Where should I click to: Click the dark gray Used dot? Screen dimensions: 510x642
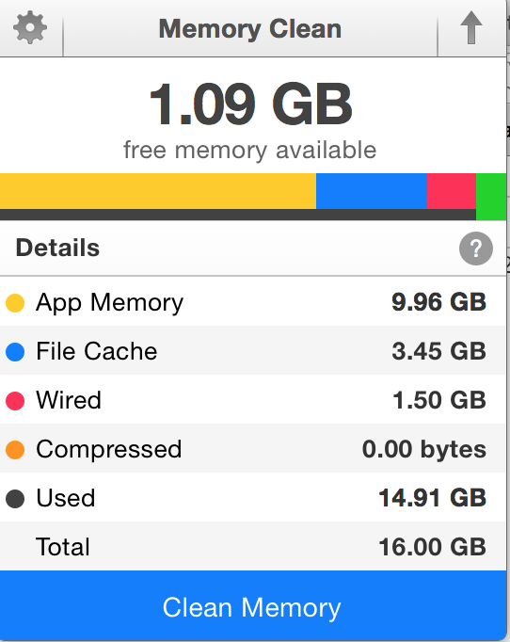click(15, 498)
